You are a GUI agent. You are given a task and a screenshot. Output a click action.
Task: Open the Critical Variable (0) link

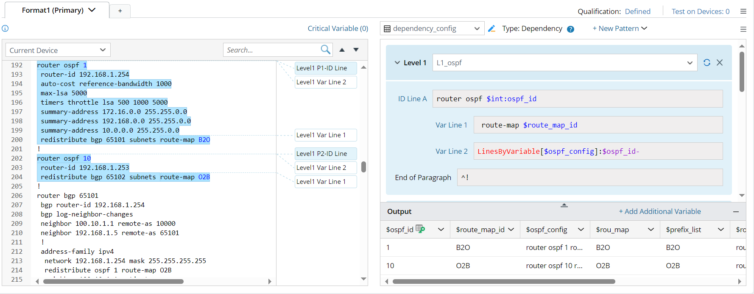point(338,28)
